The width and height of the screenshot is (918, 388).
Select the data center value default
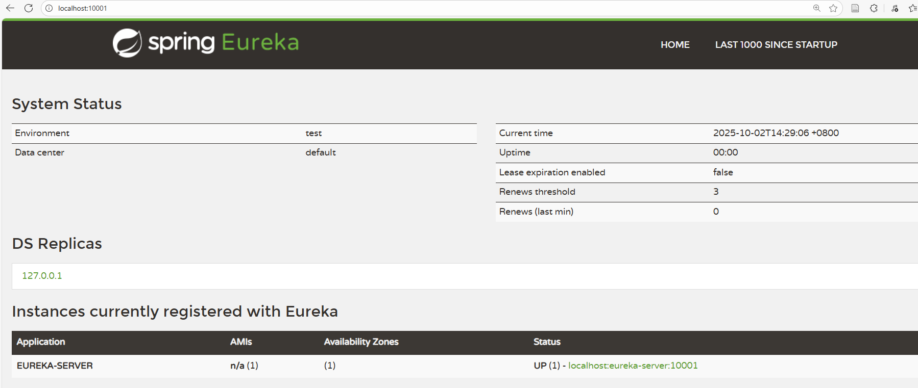coord(321,152)
